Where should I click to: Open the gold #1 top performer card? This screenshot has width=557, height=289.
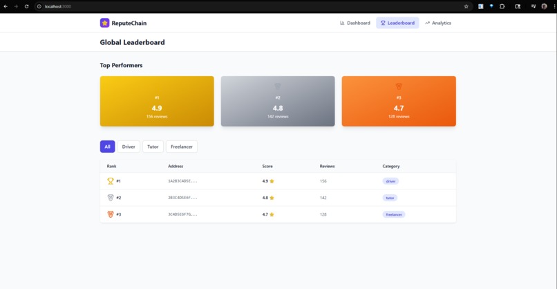[x=157, y=101]
